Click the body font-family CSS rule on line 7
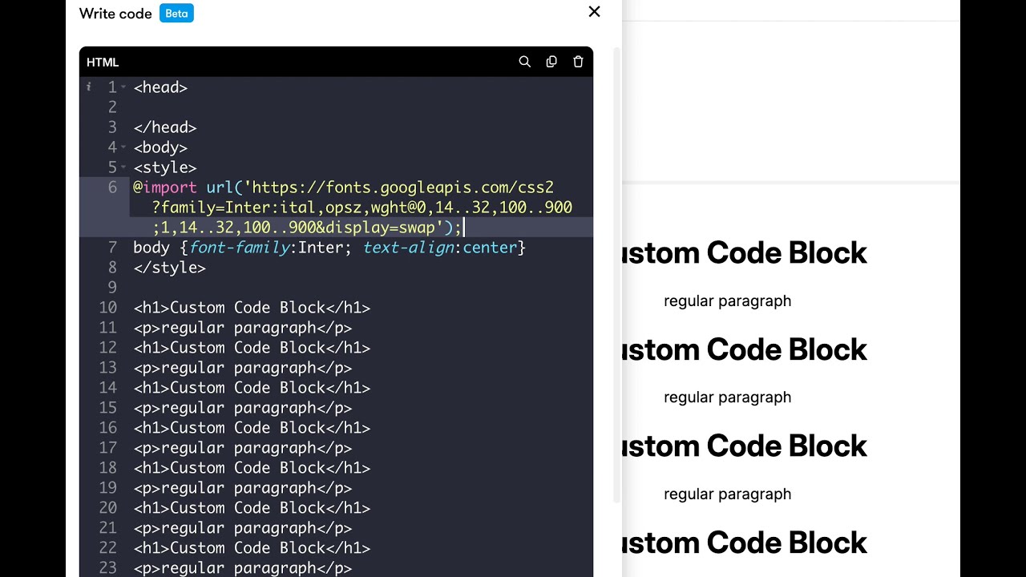The image size is (1026, 577). [329, 248]
